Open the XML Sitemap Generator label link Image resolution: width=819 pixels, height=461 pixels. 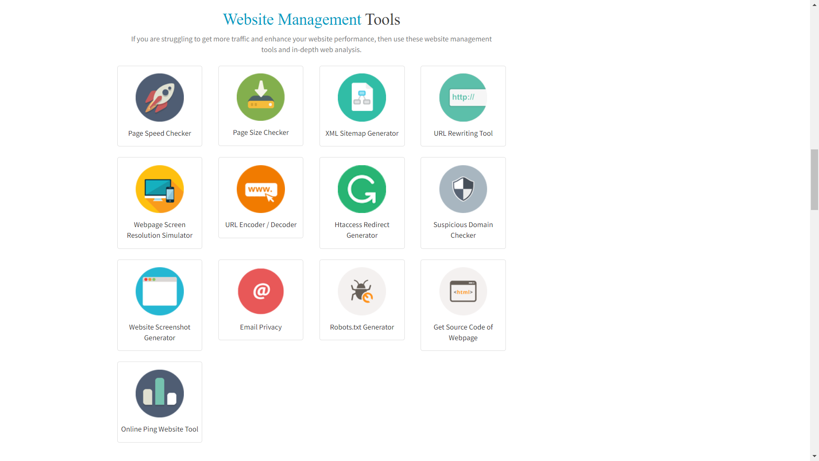pos(362,133)
